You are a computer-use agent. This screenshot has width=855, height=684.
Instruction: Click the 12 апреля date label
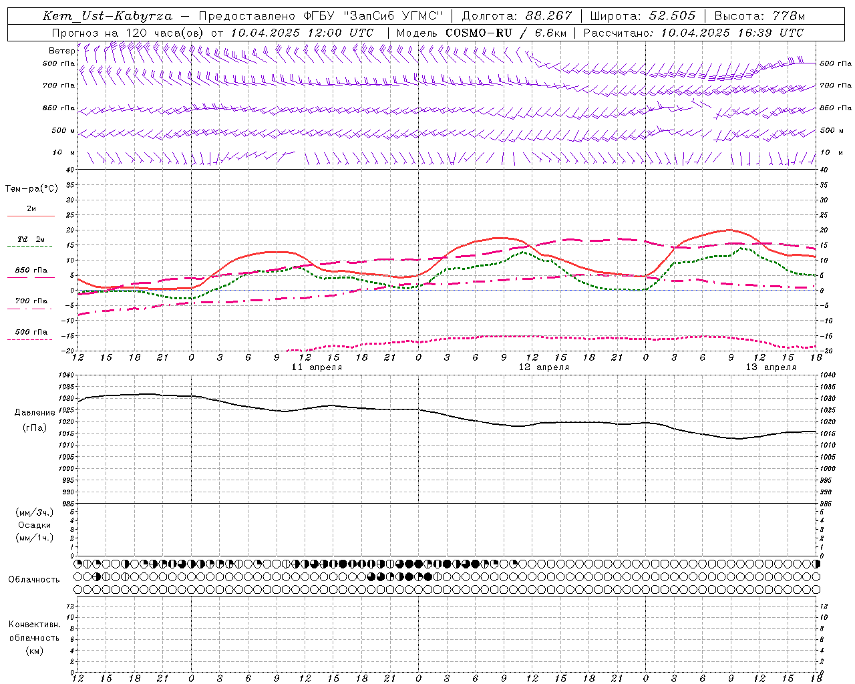click(544, 367)
